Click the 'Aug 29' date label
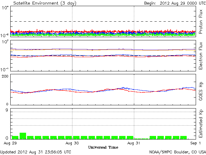The width and height of the screenshot is (206, 155). (10, 143)
